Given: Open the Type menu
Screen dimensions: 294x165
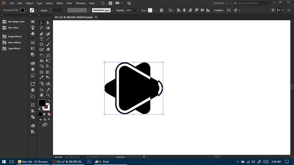Looking at the screenshot, I should [39, 3].
